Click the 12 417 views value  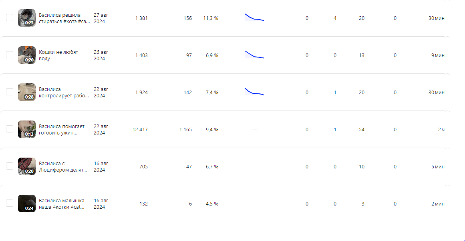(140, 129)
